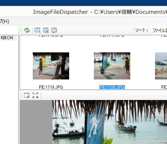
Task: Click the green refresh arrows icon
Action: click(27, 30)
